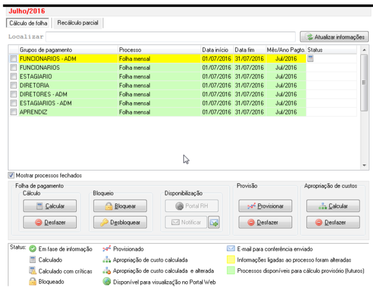
Task: Check the FUNCIONARIOS - ADM row checkbox
Action: [13, 59]
